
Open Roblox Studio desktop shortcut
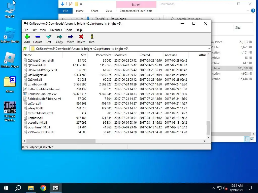10,35
